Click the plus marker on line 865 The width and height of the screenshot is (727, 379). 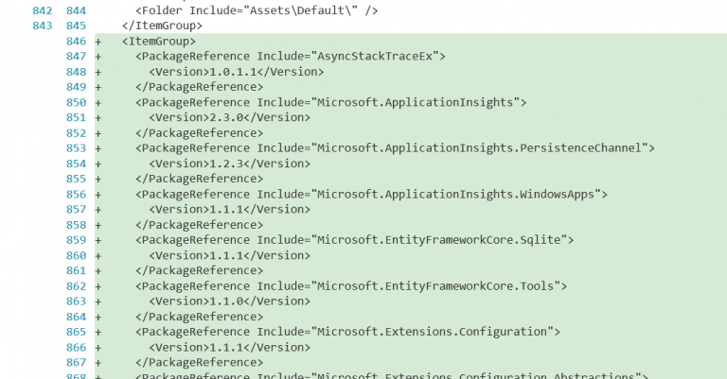(98, 332)
